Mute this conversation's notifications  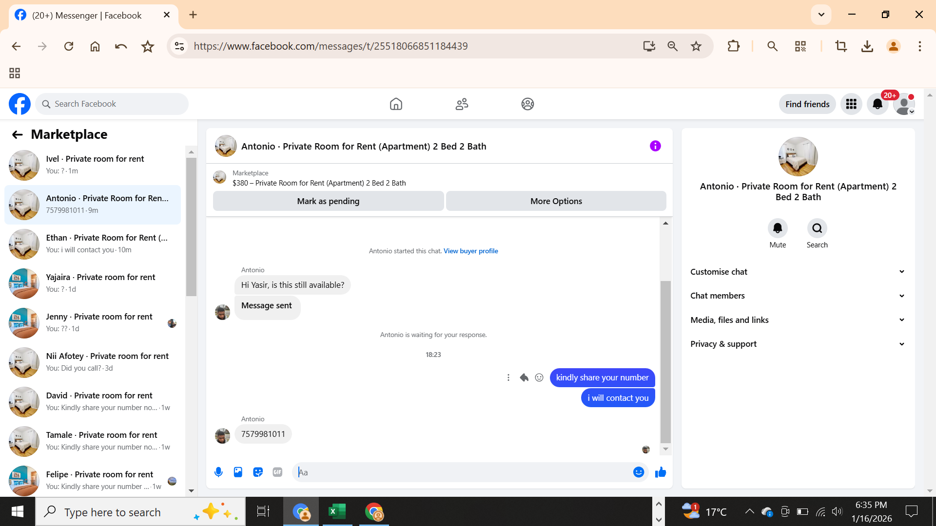tap(778, 228)
